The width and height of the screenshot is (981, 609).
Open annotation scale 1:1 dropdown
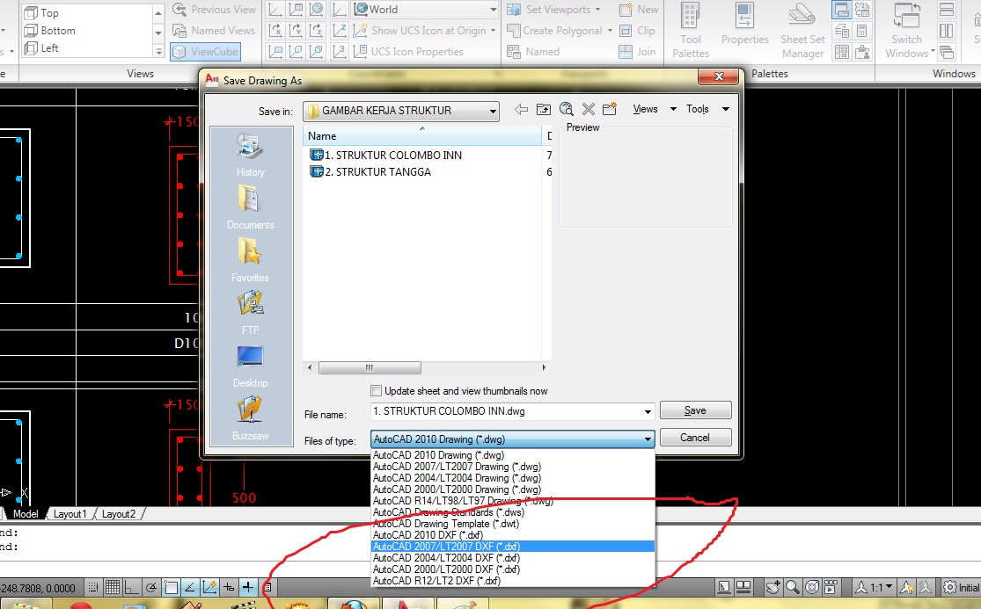tap(874, 587)
